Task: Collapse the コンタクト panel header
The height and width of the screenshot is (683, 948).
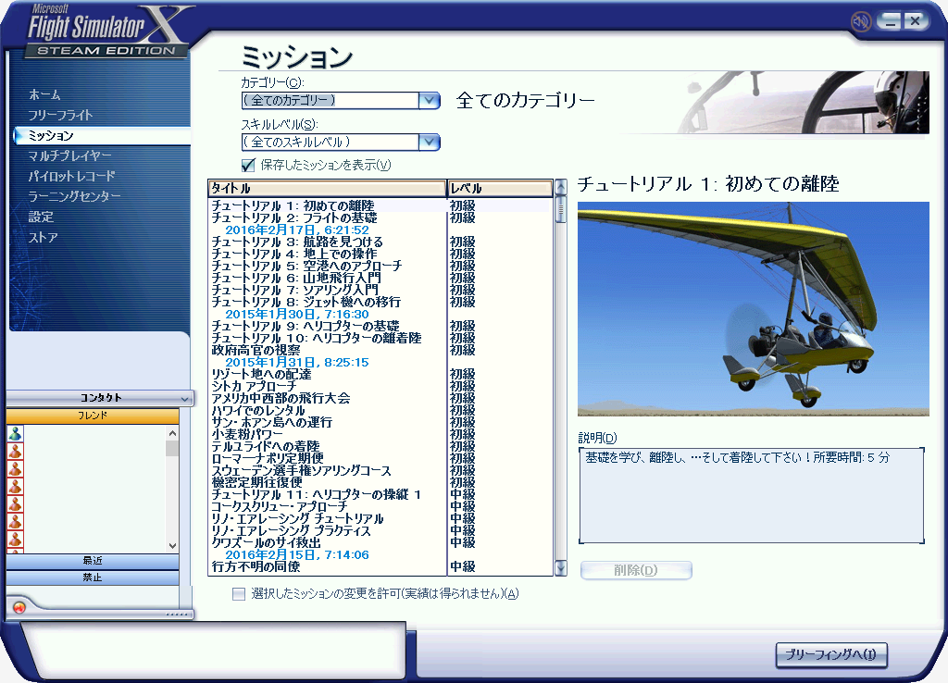Action: click(x=100, y=398)
